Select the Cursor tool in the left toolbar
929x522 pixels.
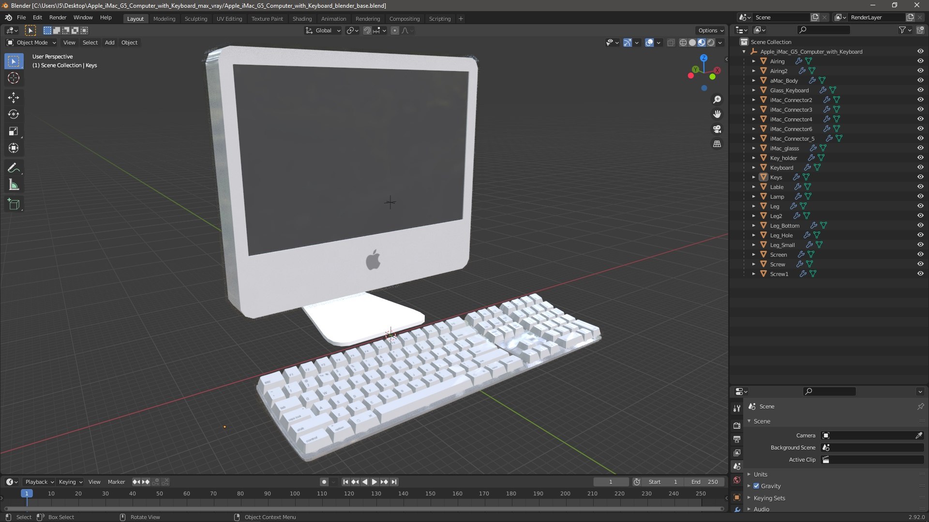[14, 78]
